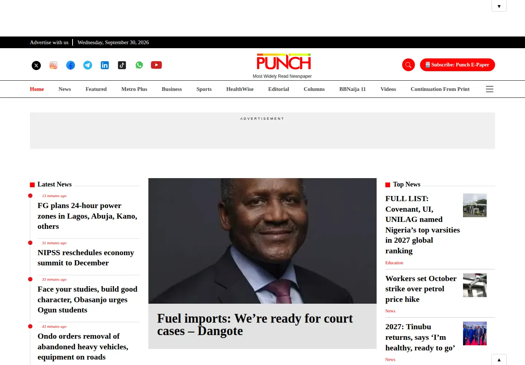Open Continuation From Print
Screen dimensions: 525x365
440,89
